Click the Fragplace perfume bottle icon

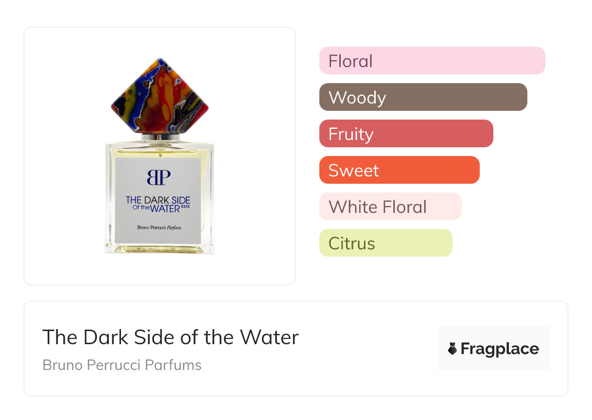coord(453,349)
